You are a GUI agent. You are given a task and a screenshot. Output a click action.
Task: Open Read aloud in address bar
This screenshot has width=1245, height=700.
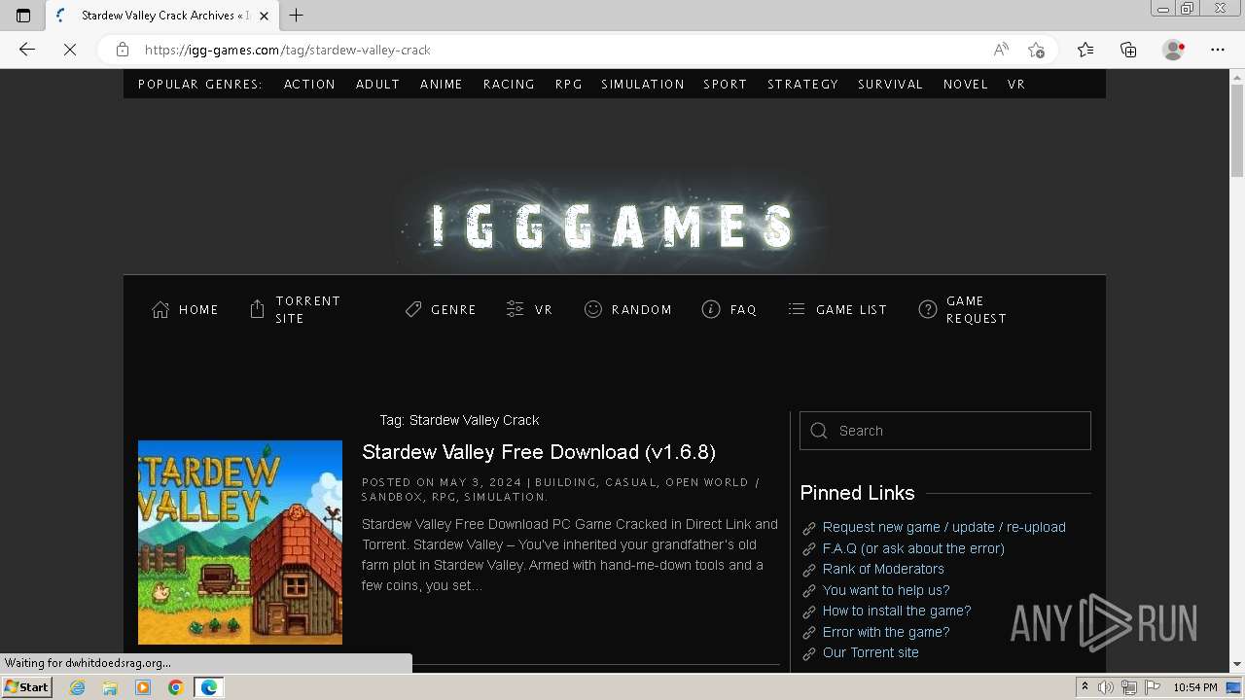[x=1000, y=50]
